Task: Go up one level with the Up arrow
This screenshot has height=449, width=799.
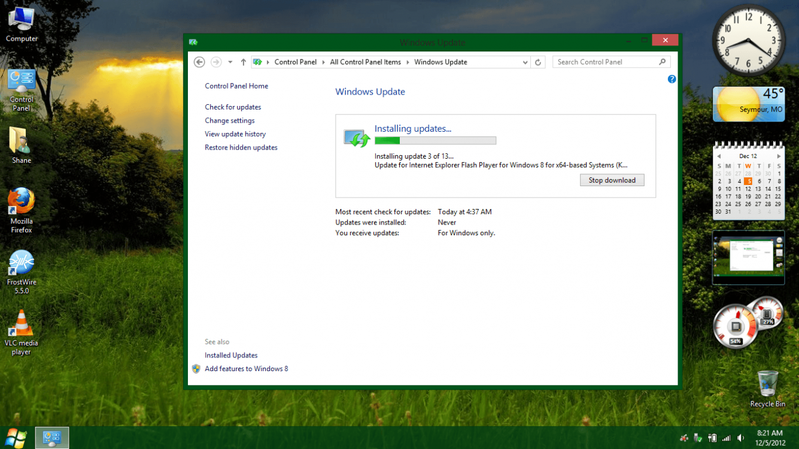Action: (x=243, y=62)
